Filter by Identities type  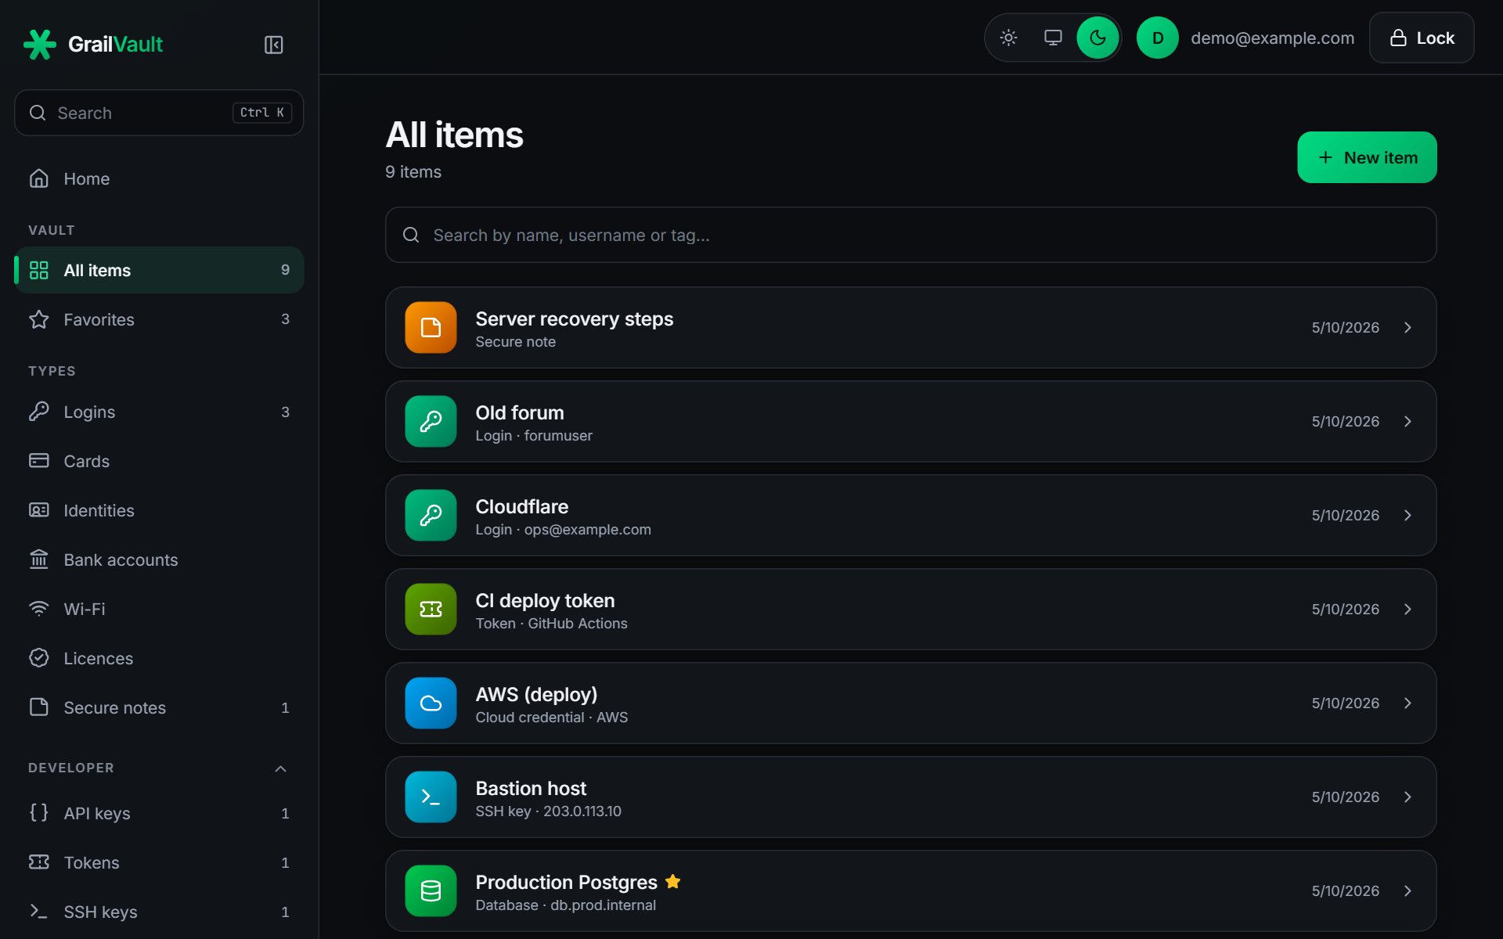[159, 510]
